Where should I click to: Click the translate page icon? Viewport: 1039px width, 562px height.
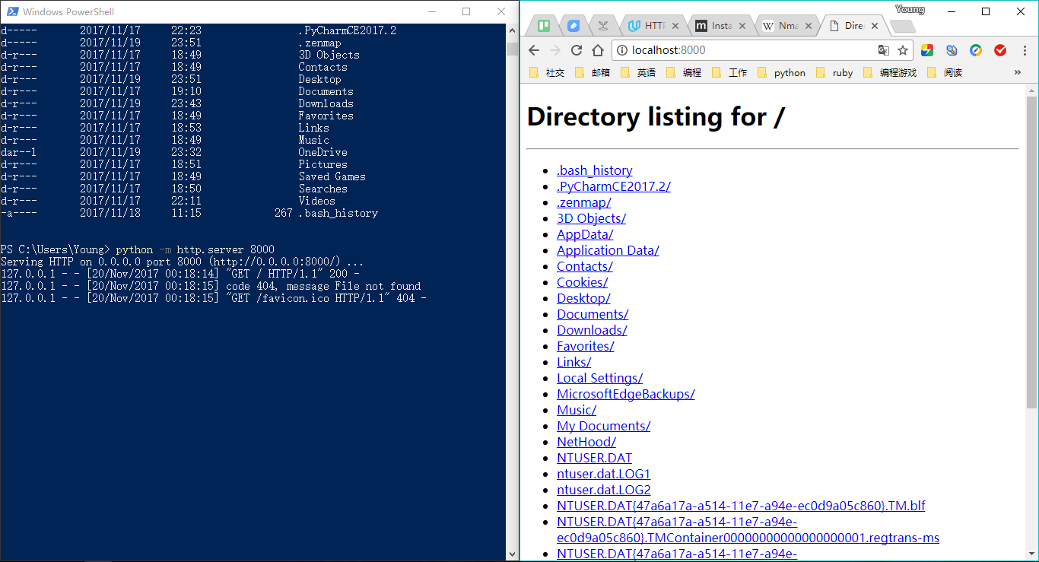883,50
